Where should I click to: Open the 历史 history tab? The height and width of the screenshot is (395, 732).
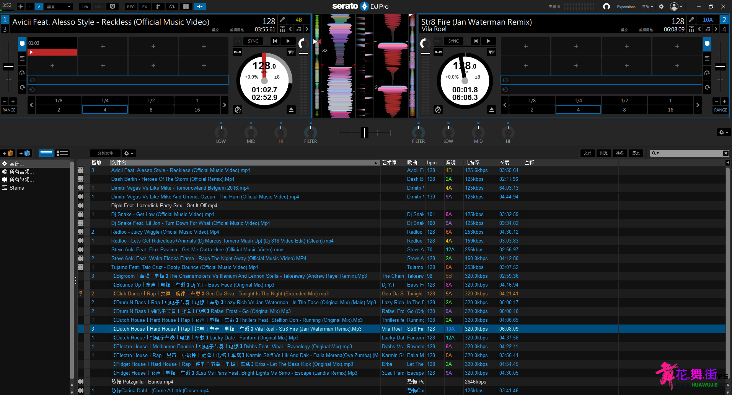tap(636, 153)
